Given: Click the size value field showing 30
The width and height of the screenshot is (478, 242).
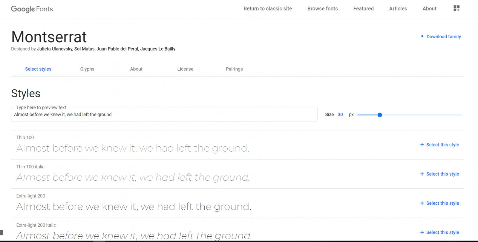Looking at the screenshot, I should [340, 115].
